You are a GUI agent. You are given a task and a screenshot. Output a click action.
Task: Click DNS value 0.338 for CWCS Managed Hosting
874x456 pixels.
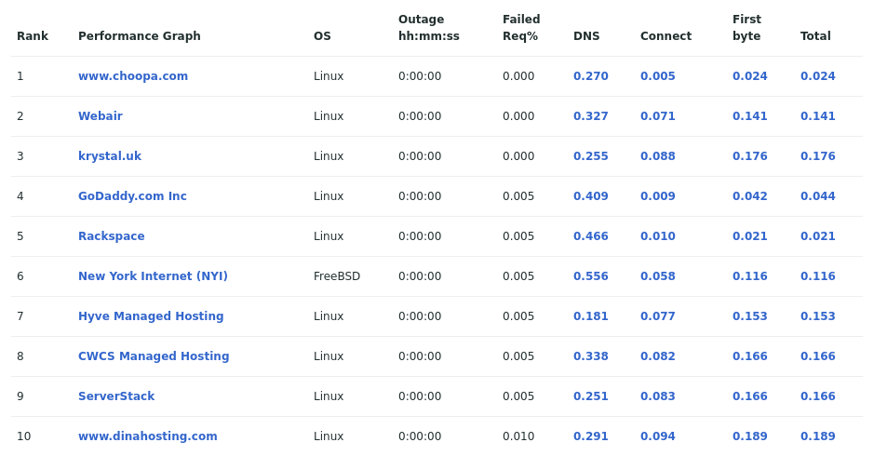tap(591, 356)
